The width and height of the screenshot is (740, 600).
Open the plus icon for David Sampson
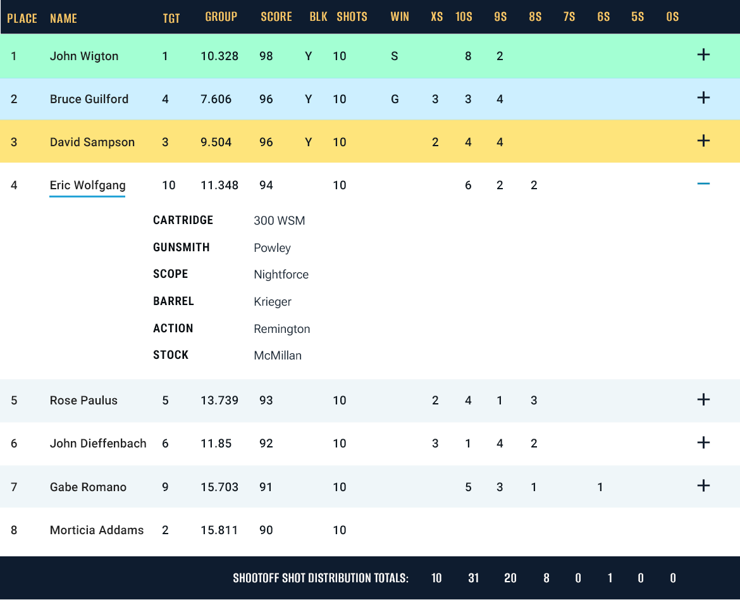703,141
